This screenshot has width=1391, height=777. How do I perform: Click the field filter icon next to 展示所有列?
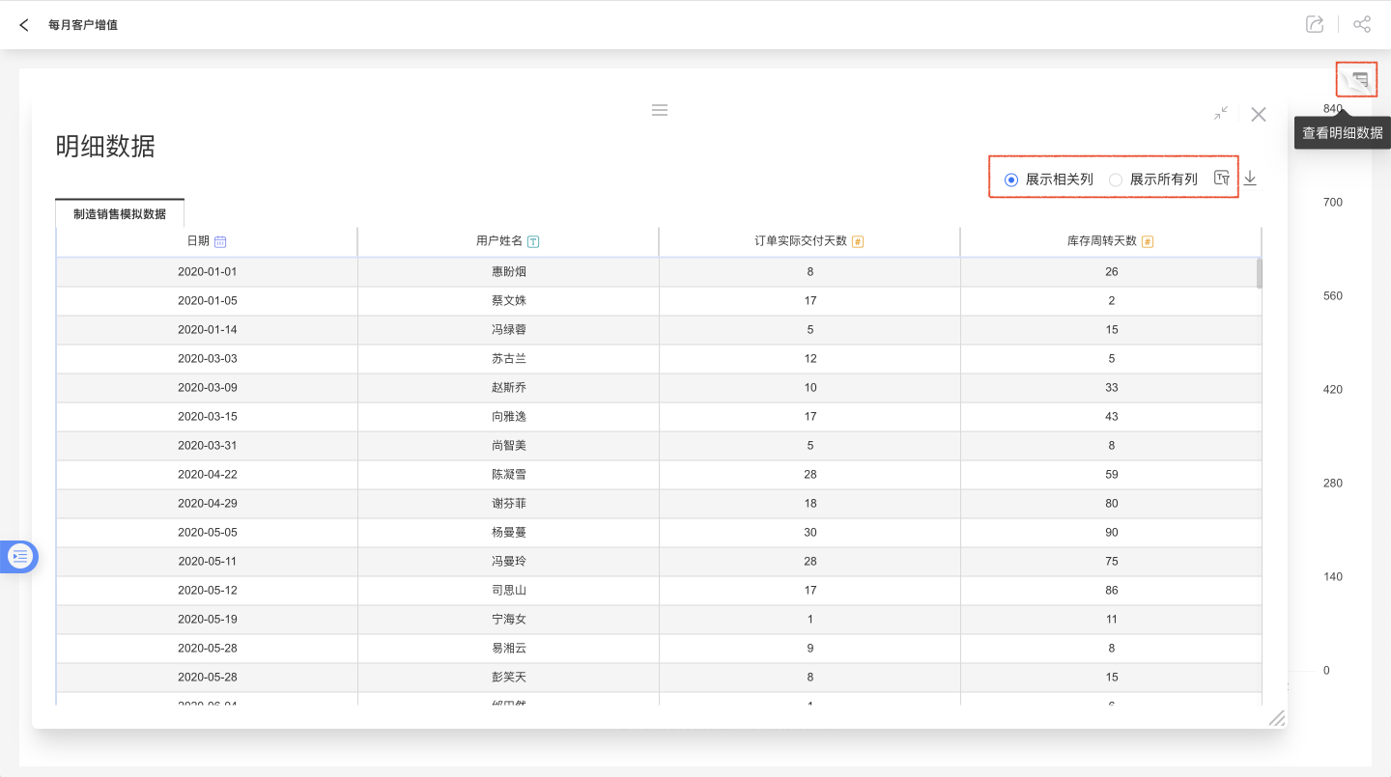[1222, 178]
